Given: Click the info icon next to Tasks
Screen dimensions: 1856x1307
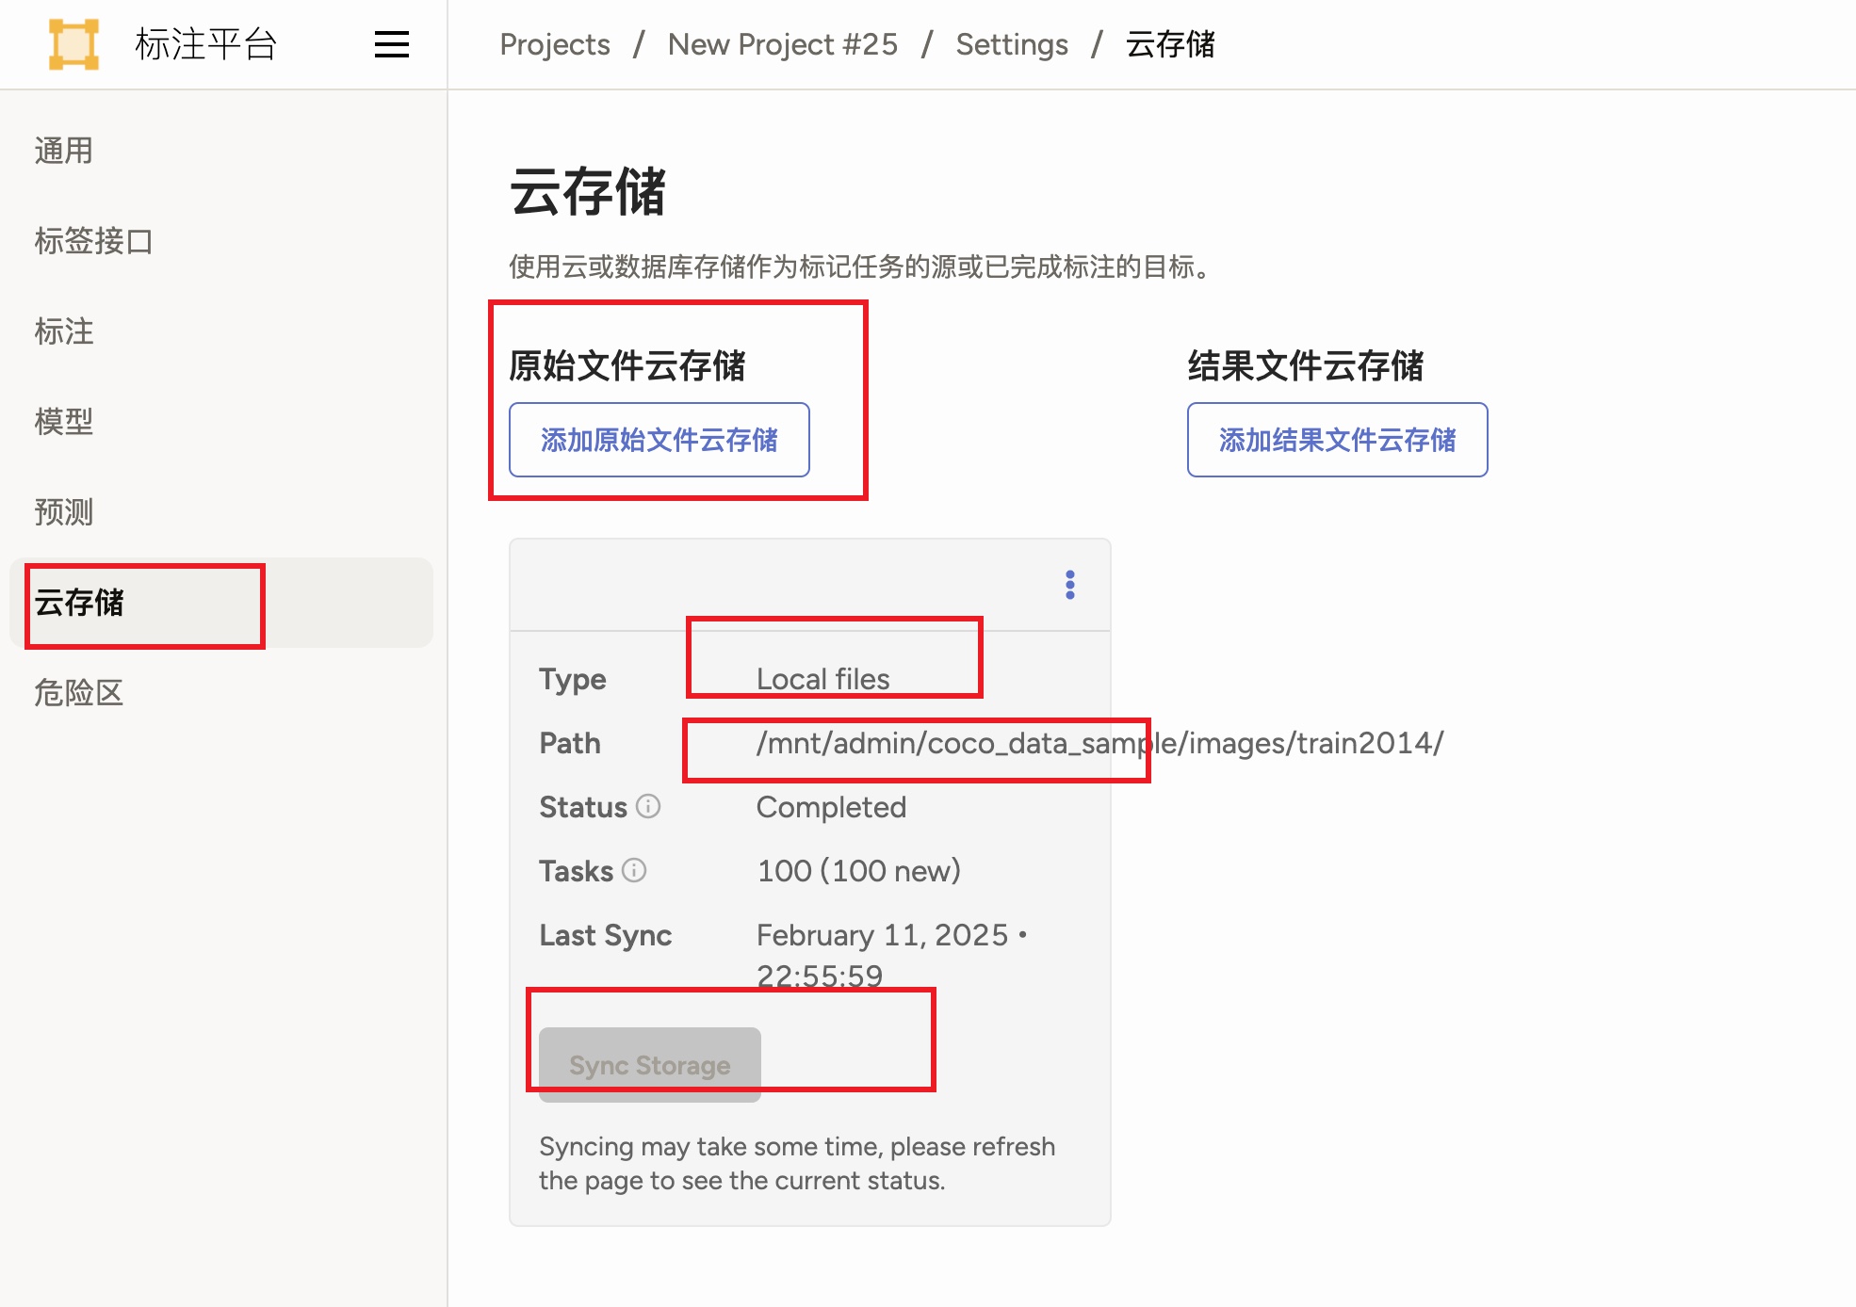Looking at the screenshot, I should click(636, 871).
